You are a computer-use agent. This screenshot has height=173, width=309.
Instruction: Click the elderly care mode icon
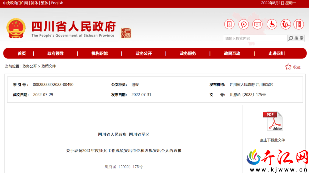point(286,24)
